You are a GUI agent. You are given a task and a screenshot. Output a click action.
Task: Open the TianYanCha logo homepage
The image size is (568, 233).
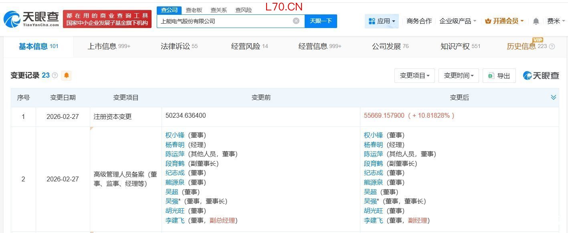tap(31, 19)
